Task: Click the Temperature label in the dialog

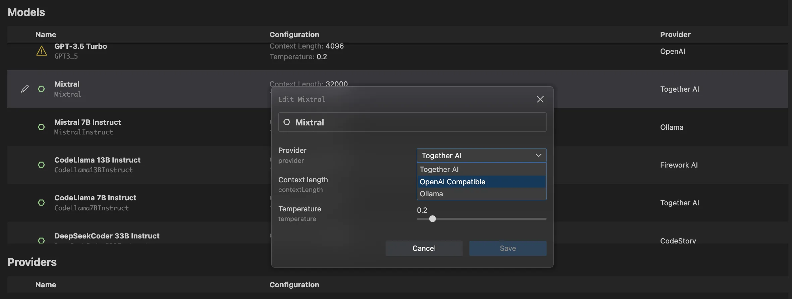Action: (x=300, y=209)
